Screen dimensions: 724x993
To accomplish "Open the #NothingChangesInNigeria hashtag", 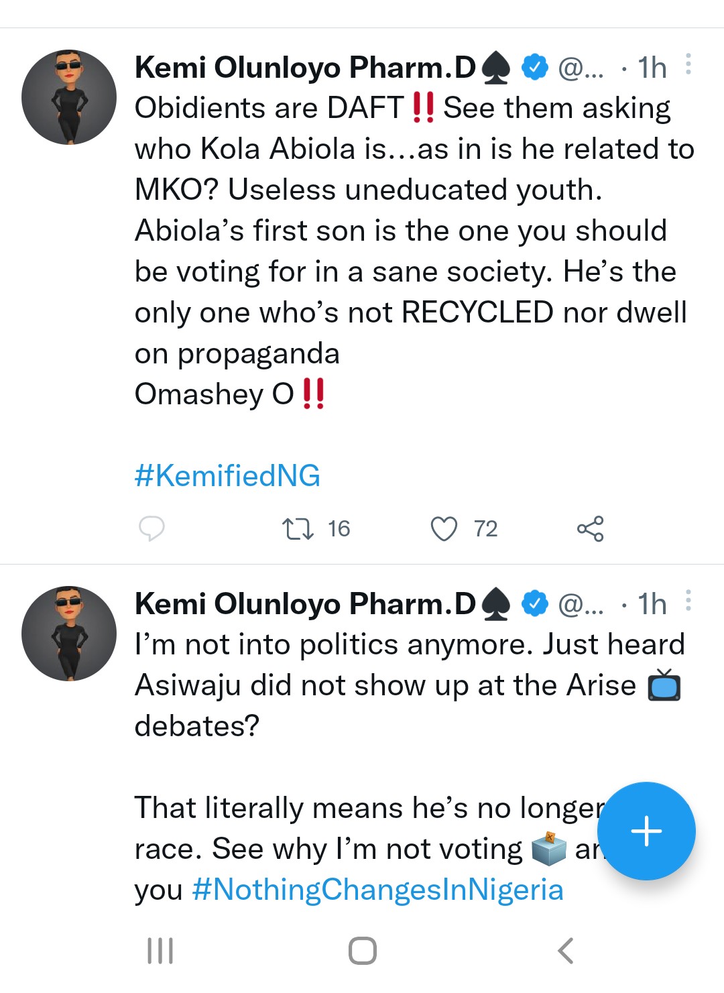I will tap(377, 890).
